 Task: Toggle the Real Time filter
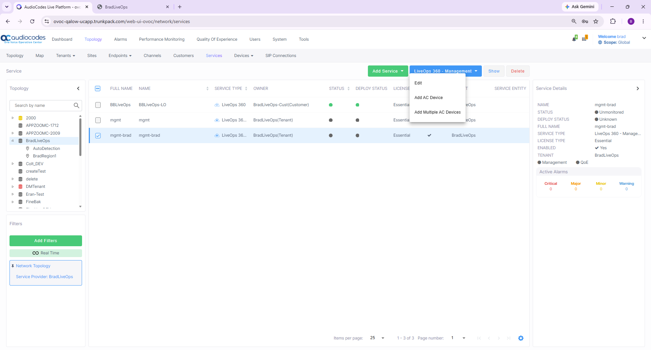(x=46, y=253)
